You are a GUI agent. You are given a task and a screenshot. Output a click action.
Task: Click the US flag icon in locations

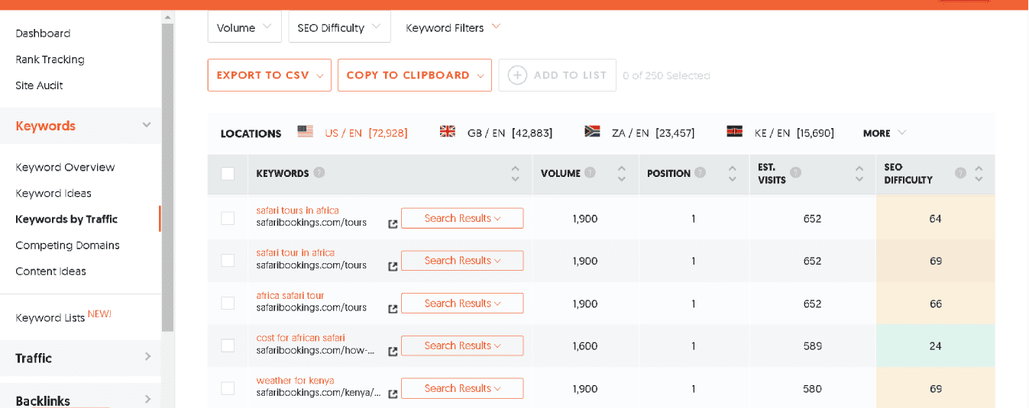[x=306, y=132]
